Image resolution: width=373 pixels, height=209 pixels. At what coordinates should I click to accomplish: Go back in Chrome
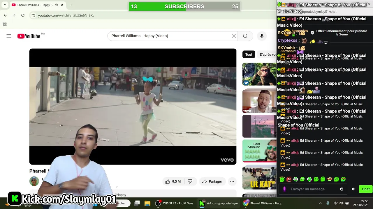(x=5, y=15)
